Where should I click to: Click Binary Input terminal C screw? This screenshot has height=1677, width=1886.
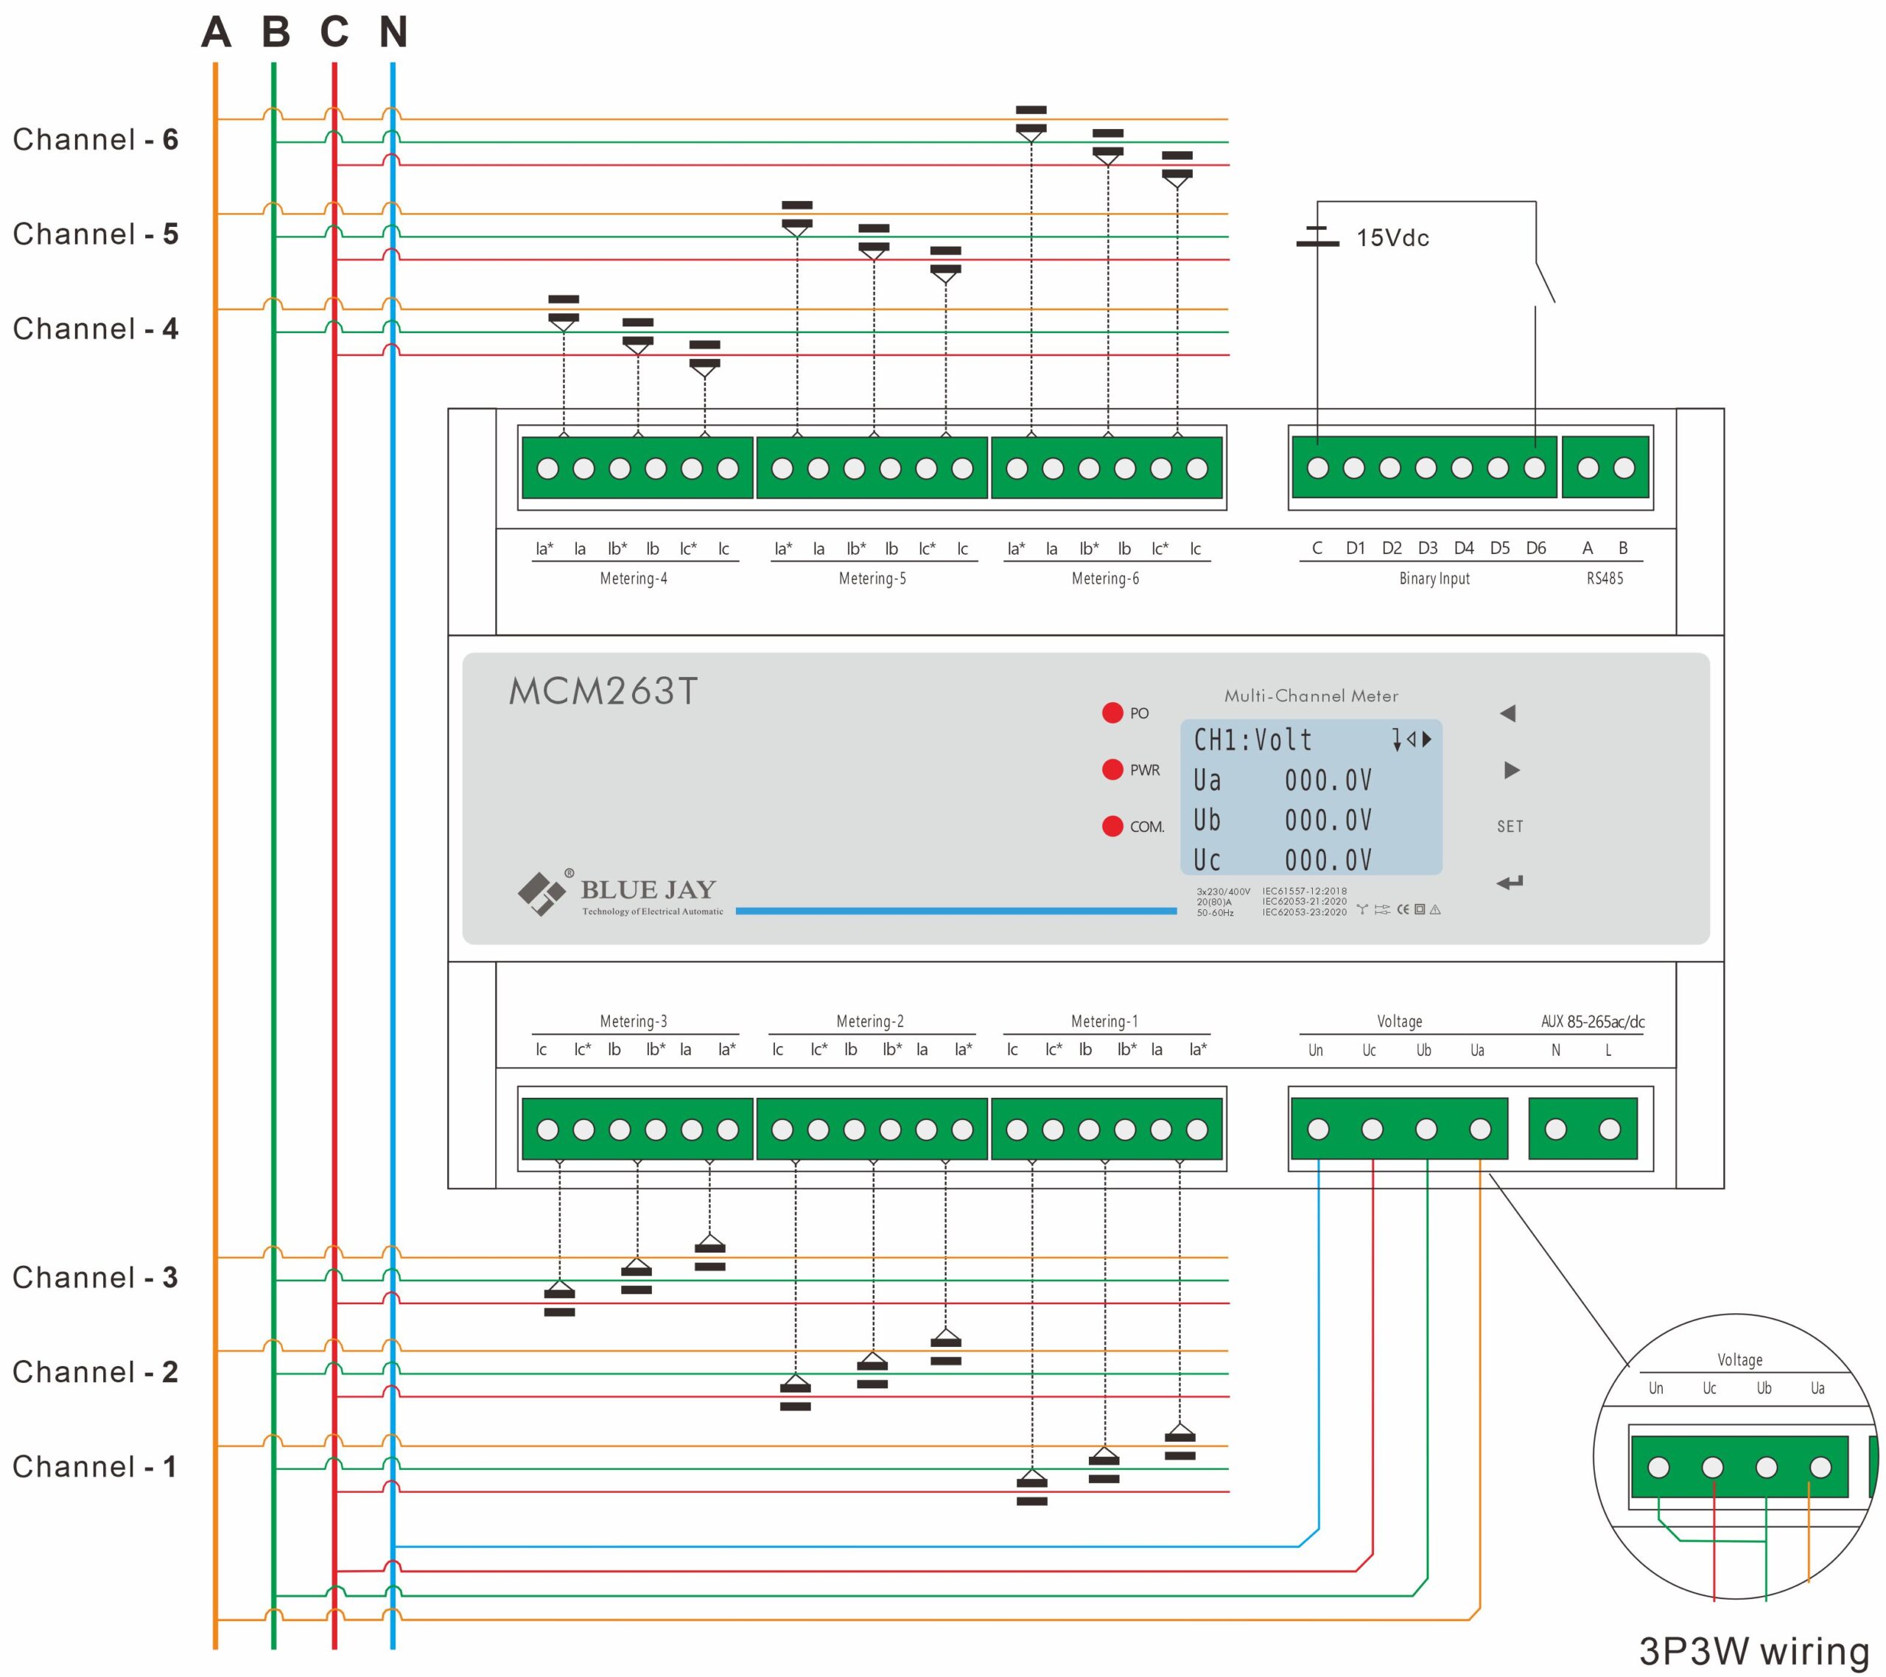click(1317, 468)
